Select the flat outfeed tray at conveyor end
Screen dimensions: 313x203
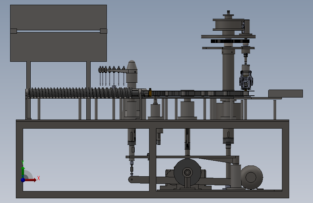point(286,94)
